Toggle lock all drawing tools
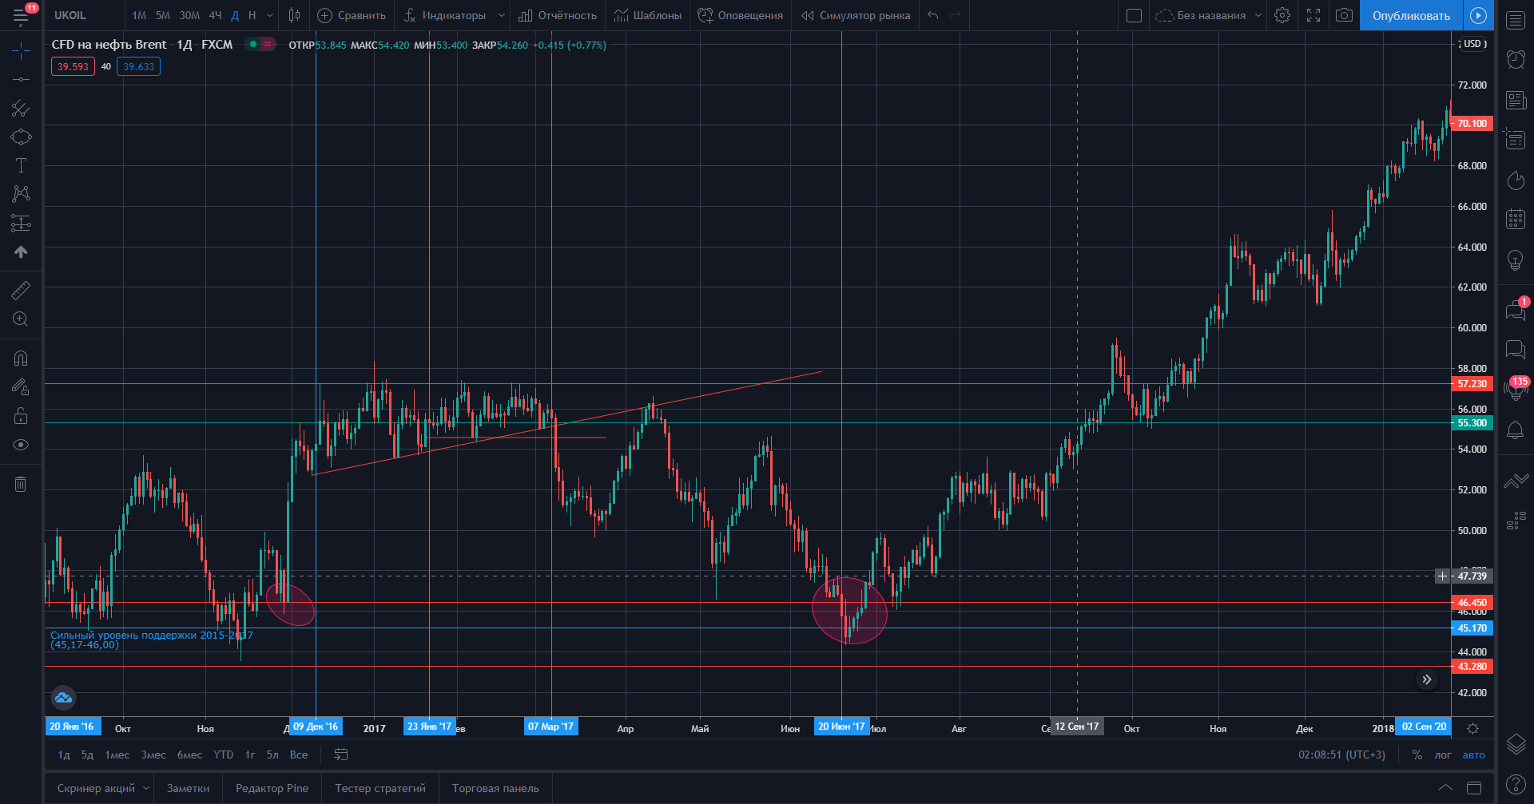 (21, 416)
